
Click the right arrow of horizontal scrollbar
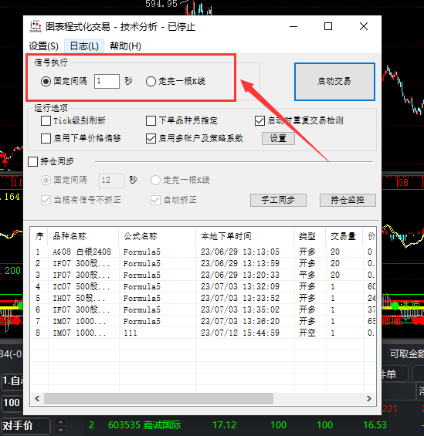point(369,399)
